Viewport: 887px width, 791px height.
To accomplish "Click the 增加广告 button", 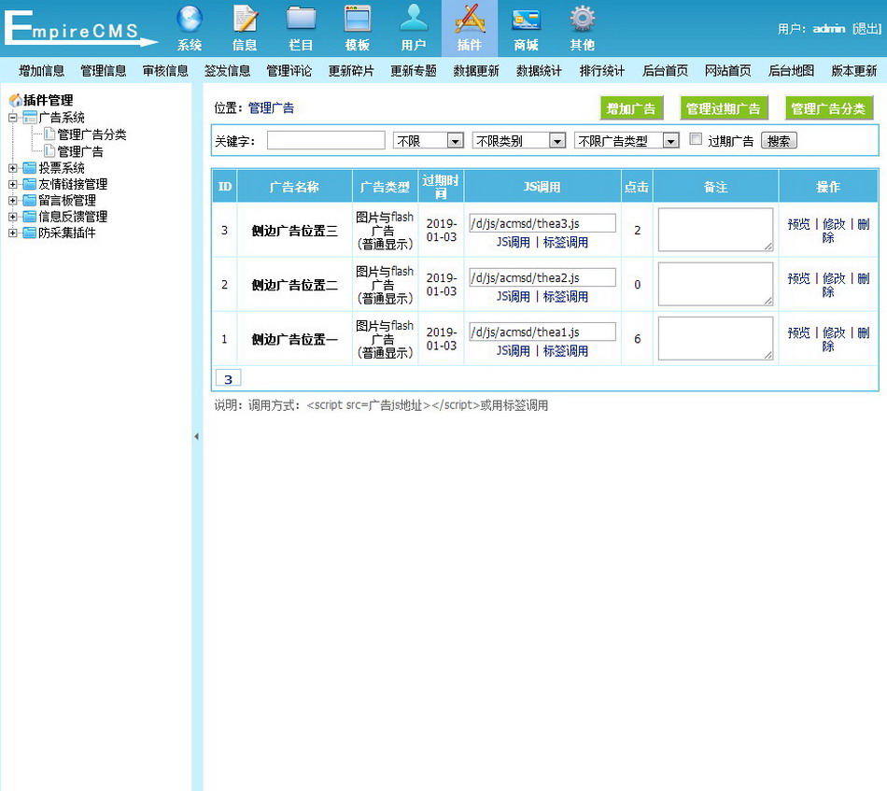I will point(631,108).
